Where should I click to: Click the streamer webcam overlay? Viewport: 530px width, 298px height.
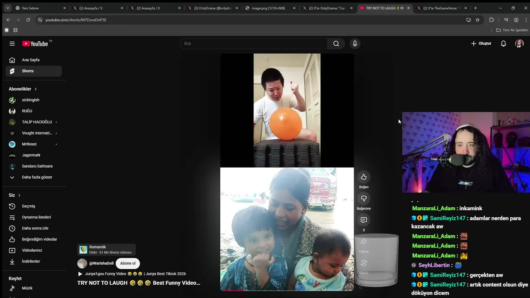(466, 152)
